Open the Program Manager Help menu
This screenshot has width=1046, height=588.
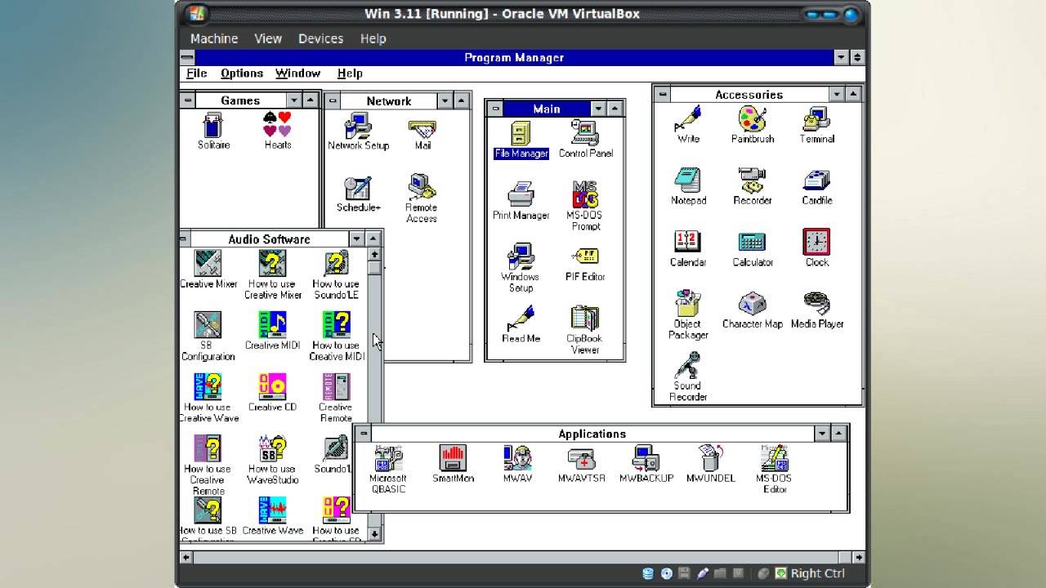(x=350, y=73)
